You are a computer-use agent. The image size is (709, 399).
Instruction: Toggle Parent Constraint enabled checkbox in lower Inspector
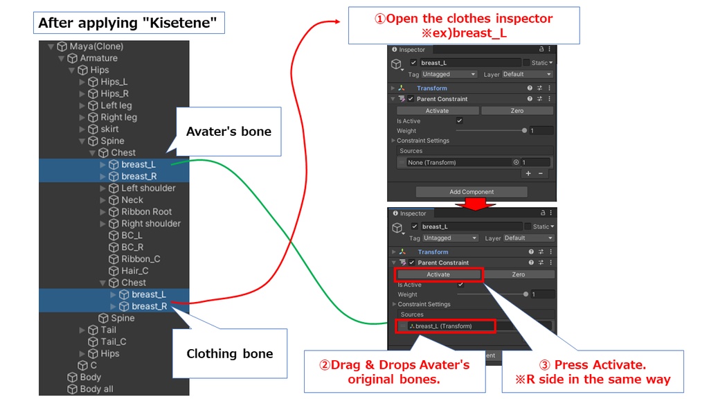point(412,263)
